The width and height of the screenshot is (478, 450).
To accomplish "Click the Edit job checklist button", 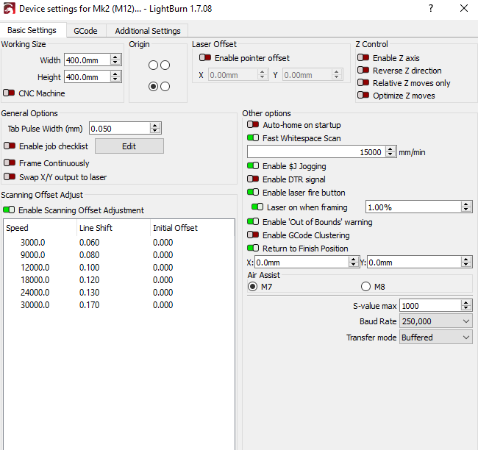I will 129,146.
